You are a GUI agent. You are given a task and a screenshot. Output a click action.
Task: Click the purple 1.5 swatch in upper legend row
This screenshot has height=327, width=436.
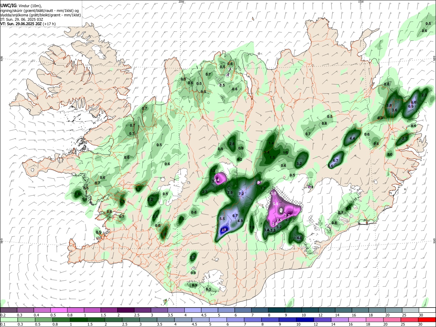pos(109,310)
